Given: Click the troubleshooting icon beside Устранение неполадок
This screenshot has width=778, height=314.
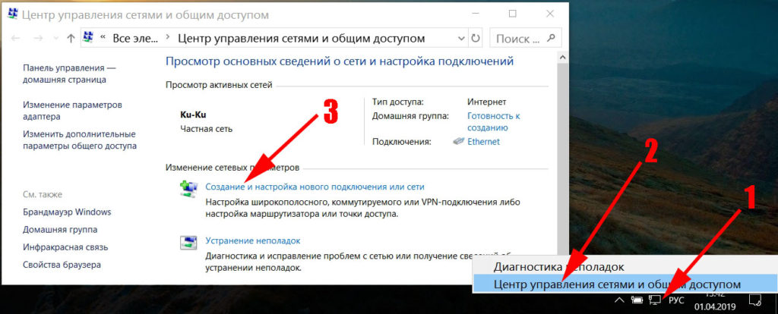Looking at the screenshot, I should [x=187, y=243].
